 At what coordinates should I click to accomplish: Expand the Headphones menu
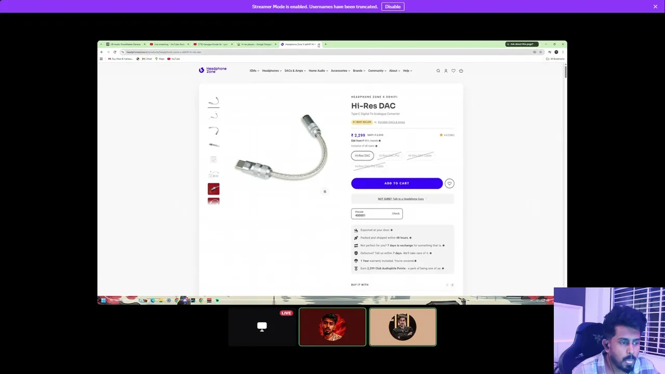[272, 71]
